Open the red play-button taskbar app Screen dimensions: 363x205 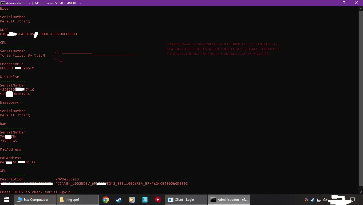[x=158, y=200]
